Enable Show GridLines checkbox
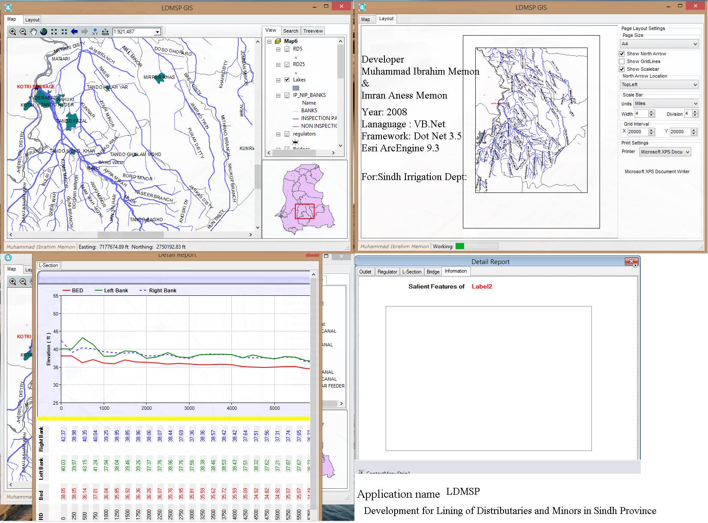 pyautogui.click(x=622, y=62)
